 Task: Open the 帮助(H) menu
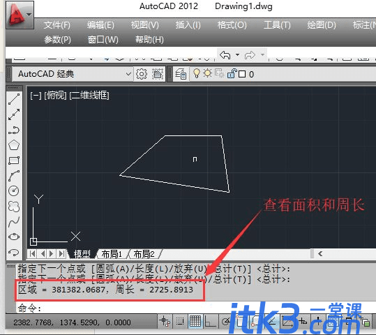(x=149, y=40)
